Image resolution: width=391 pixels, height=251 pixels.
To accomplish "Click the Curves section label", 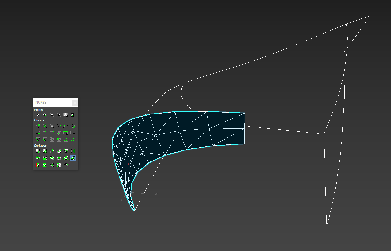I will pyautogui.click(x=39, y=120).
